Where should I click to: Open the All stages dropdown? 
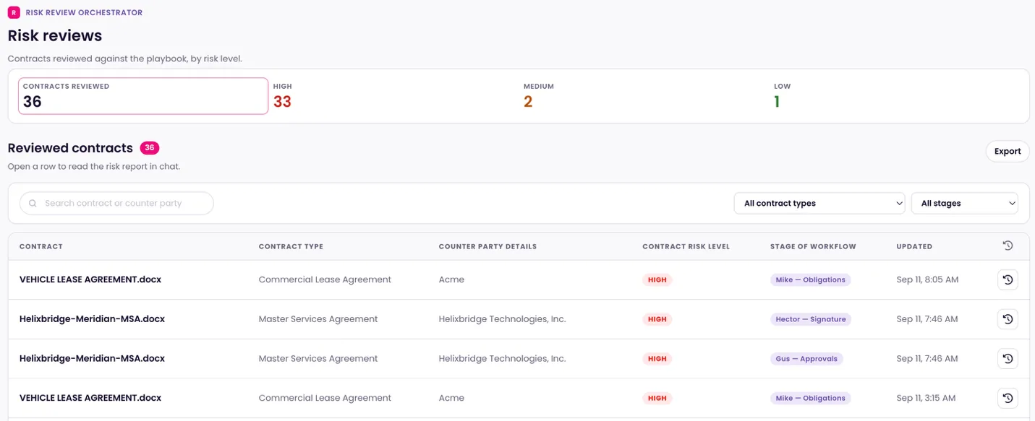coord(964,204)
